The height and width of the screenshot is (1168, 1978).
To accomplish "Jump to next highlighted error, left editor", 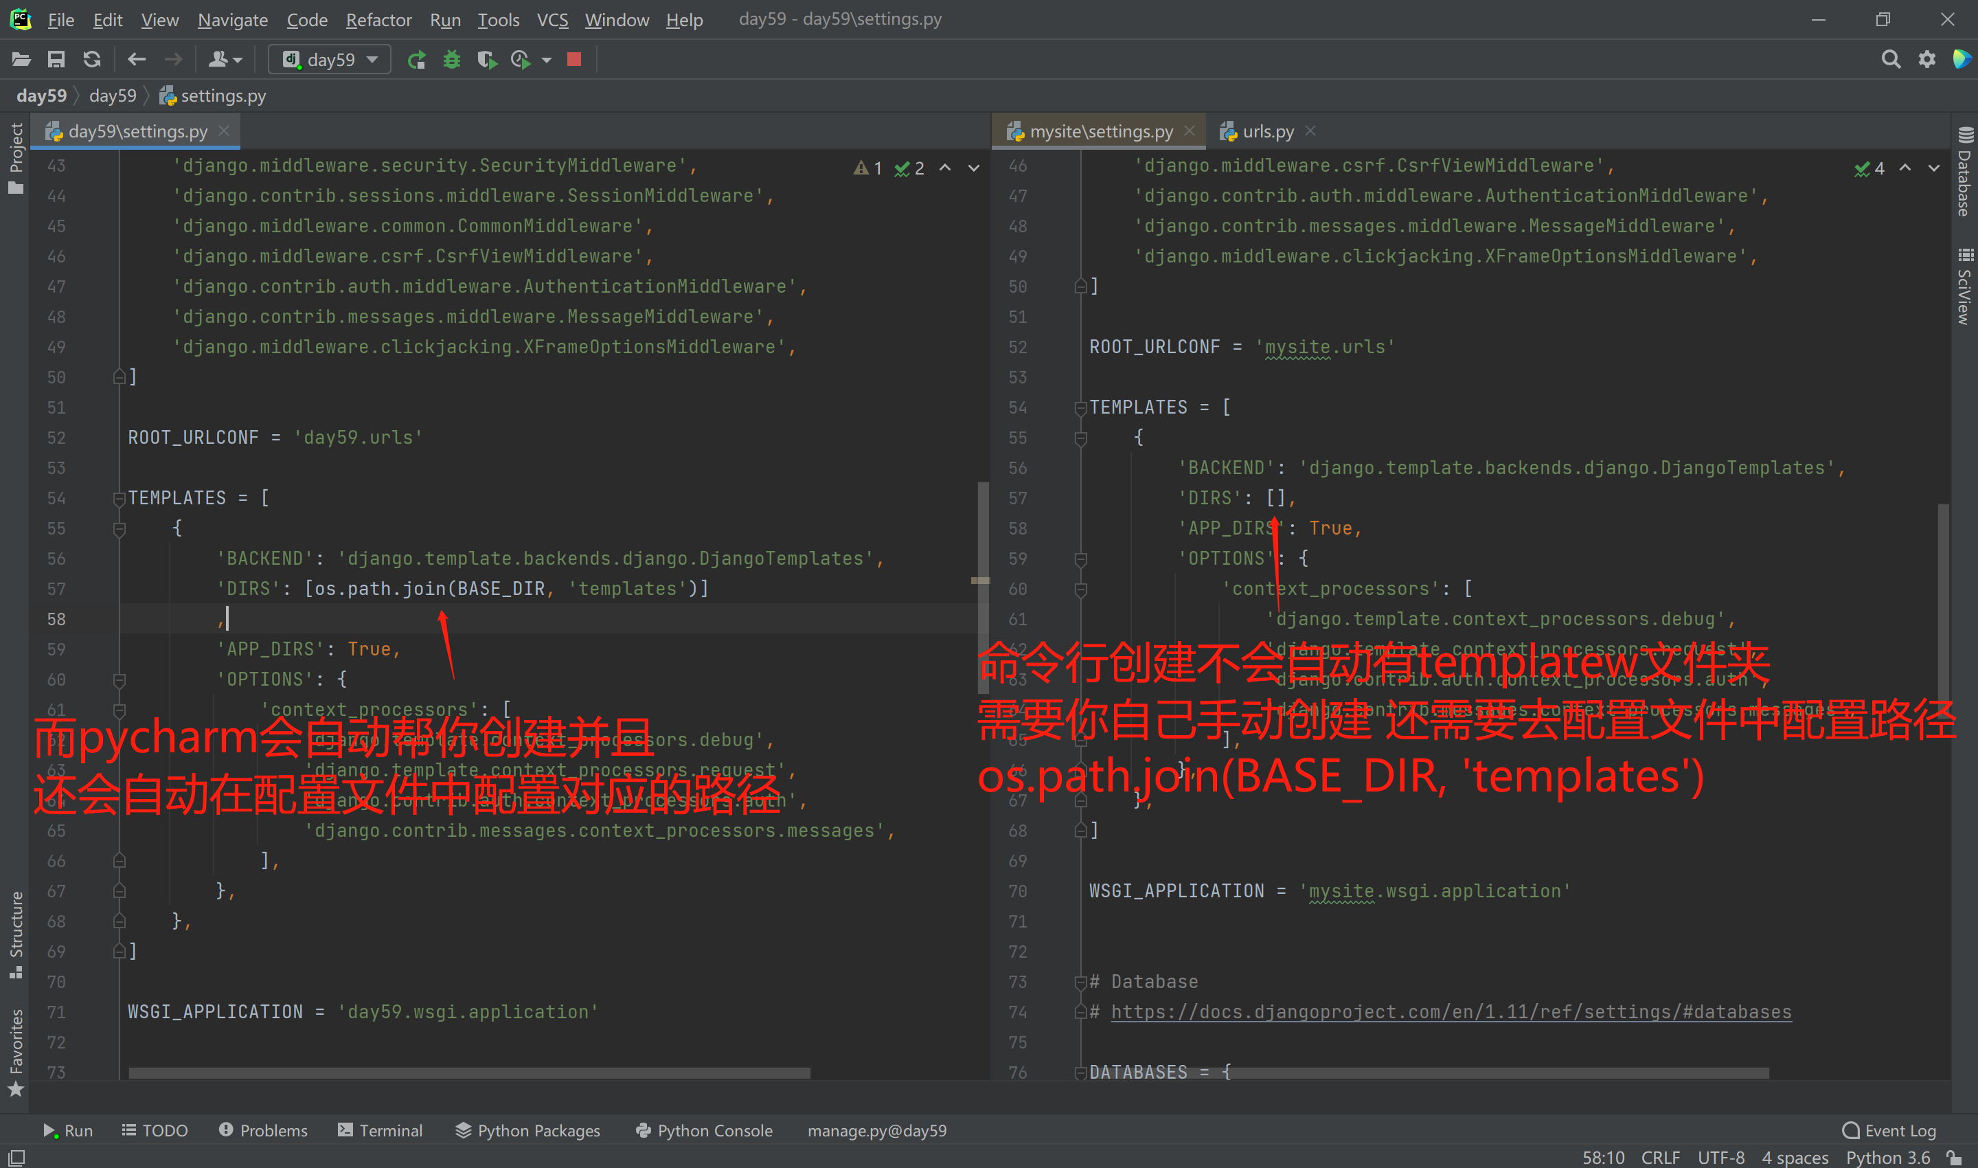I will (x=974, y=168).
